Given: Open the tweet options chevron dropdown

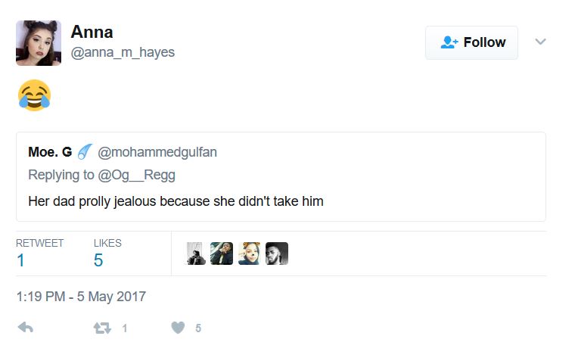Looking at the screenshot, I should pyautogui.click(x=540, y=42).
